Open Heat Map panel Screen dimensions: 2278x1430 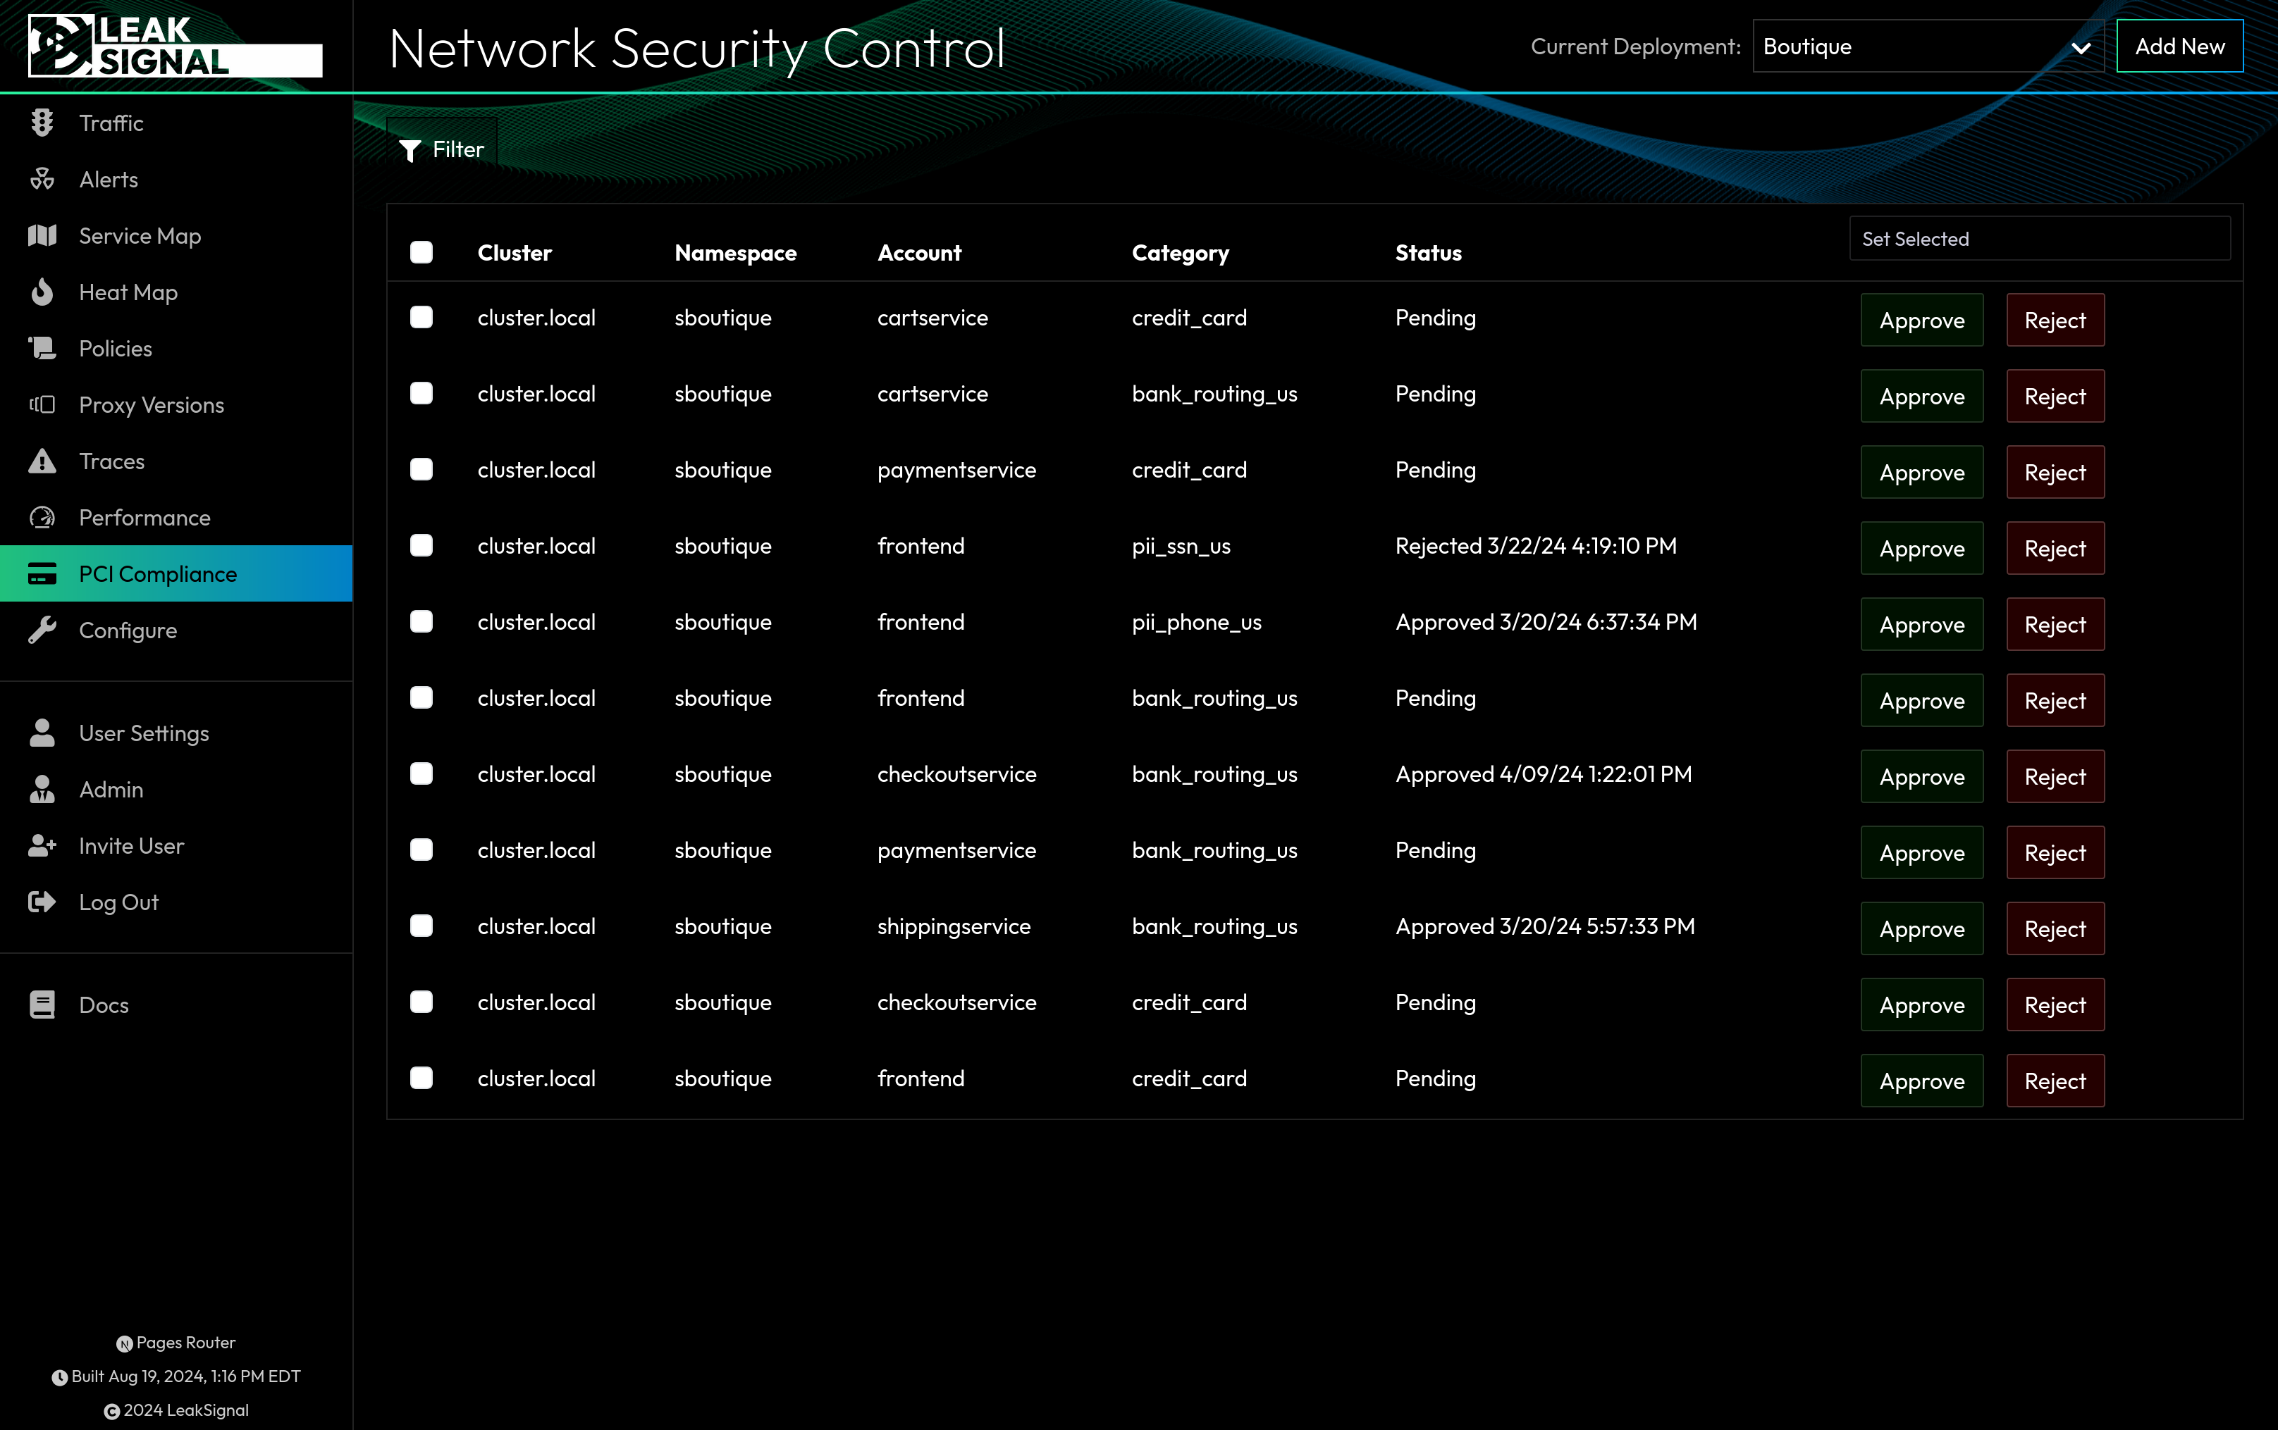128,292
